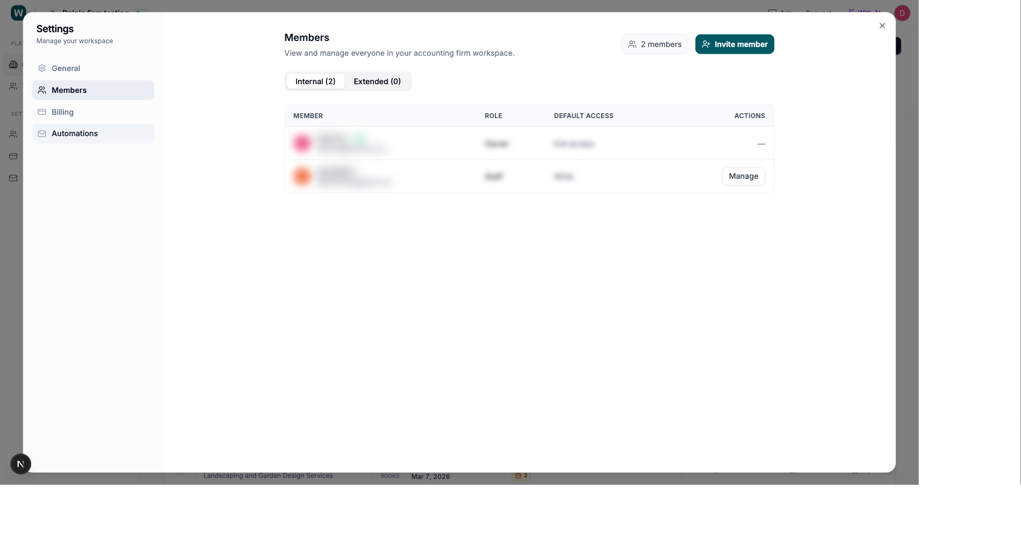
Task: Click the orange avatar of the second member
Action: (x=302, y=176)
